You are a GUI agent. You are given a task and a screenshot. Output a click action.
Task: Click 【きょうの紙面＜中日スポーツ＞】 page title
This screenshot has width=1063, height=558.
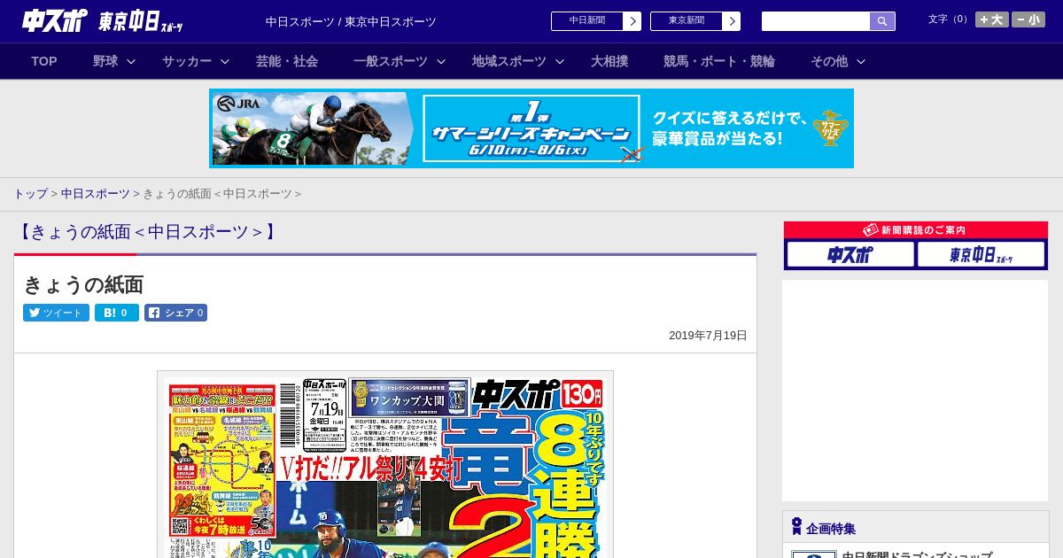pos(147,232)
